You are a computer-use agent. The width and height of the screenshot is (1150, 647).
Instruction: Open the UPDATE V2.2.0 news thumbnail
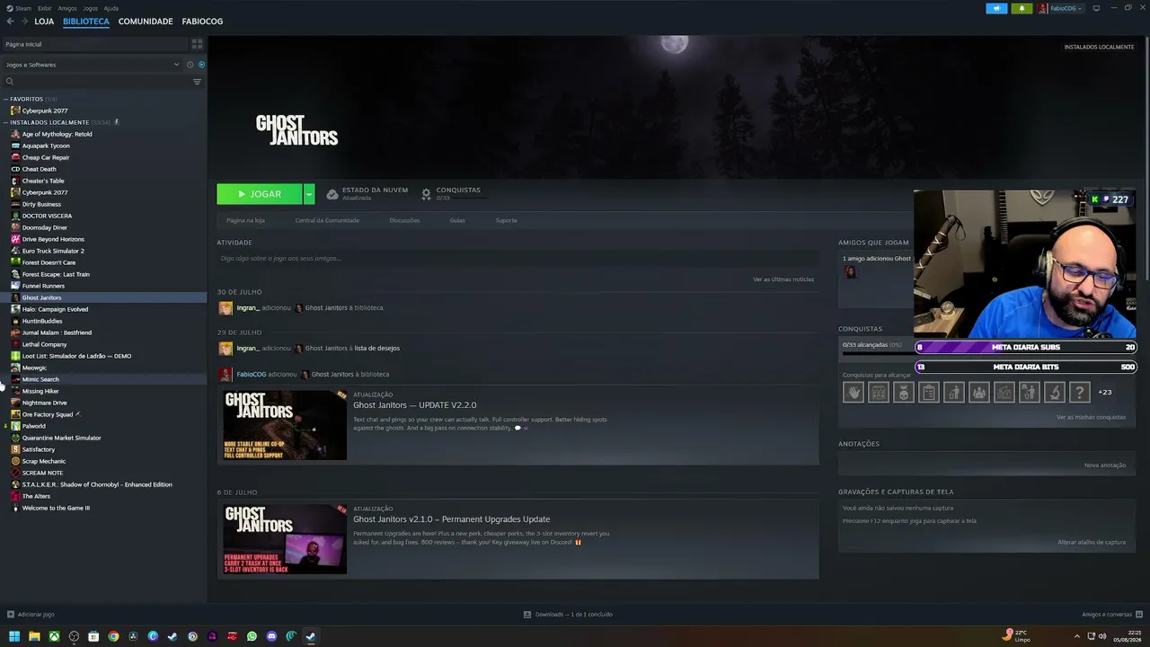pyautogui.click(x=285, y=425)
